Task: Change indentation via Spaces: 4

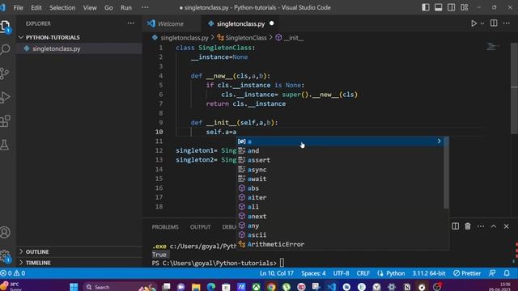Action: (x=313, y=273)
